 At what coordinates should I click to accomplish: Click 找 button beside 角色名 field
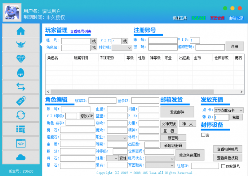click(94, 47)
